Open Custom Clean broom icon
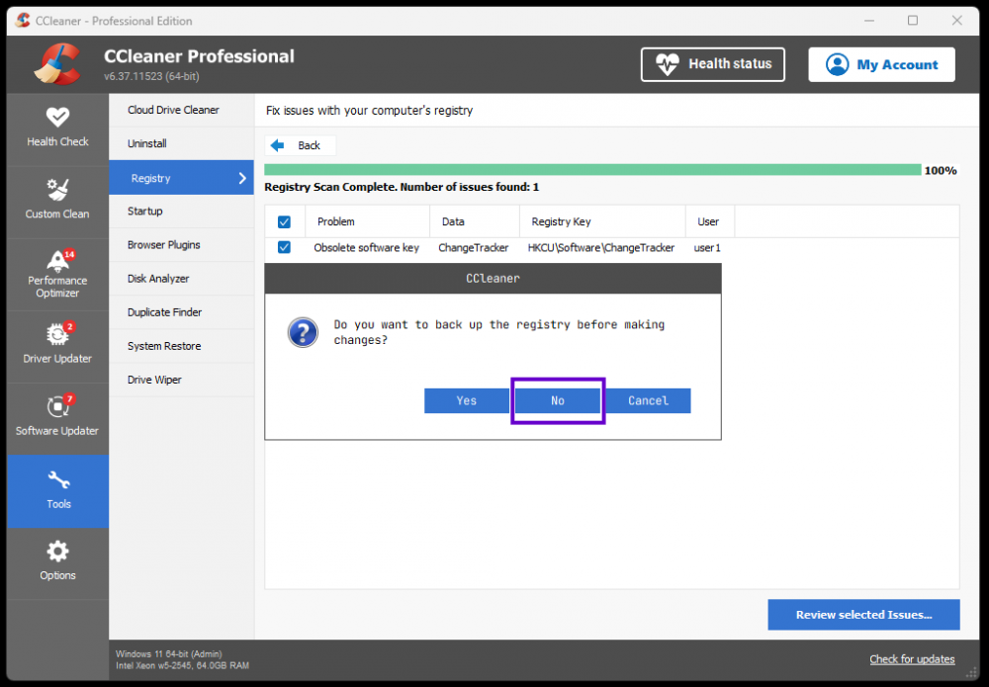989x687 pixels. [57, 189]
